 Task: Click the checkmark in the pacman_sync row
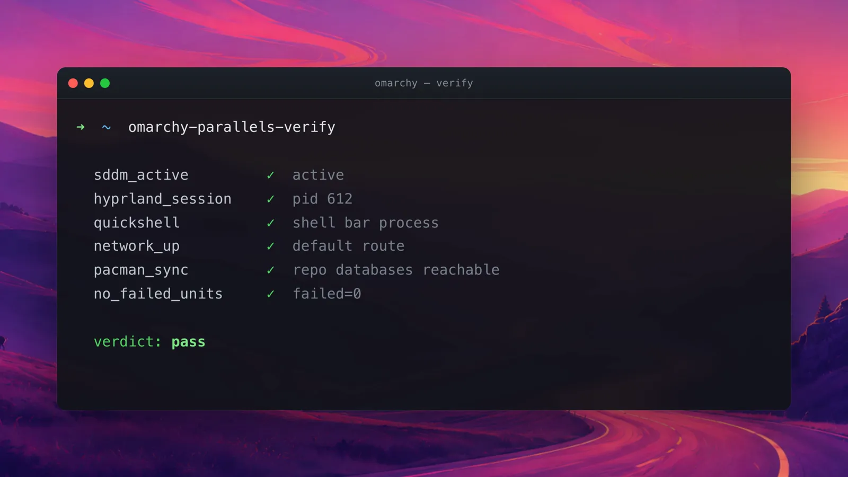pos(270,270)
